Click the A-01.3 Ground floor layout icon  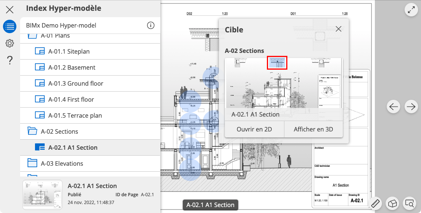40,83
